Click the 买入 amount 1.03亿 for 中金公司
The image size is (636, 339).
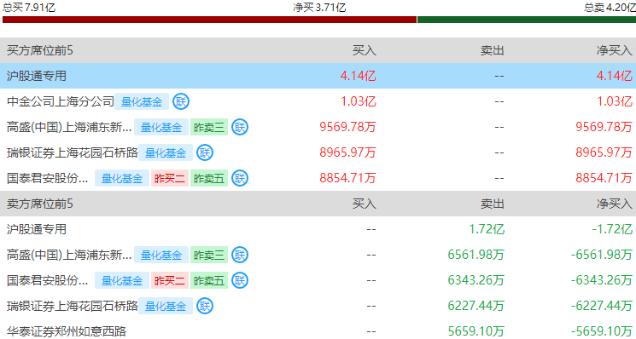[x=359, y=101]
